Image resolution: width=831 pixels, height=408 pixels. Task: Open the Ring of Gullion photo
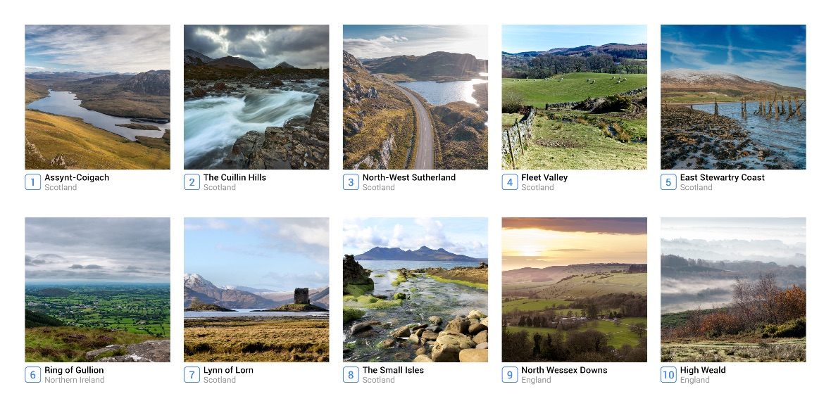click(x=97, y=289)
